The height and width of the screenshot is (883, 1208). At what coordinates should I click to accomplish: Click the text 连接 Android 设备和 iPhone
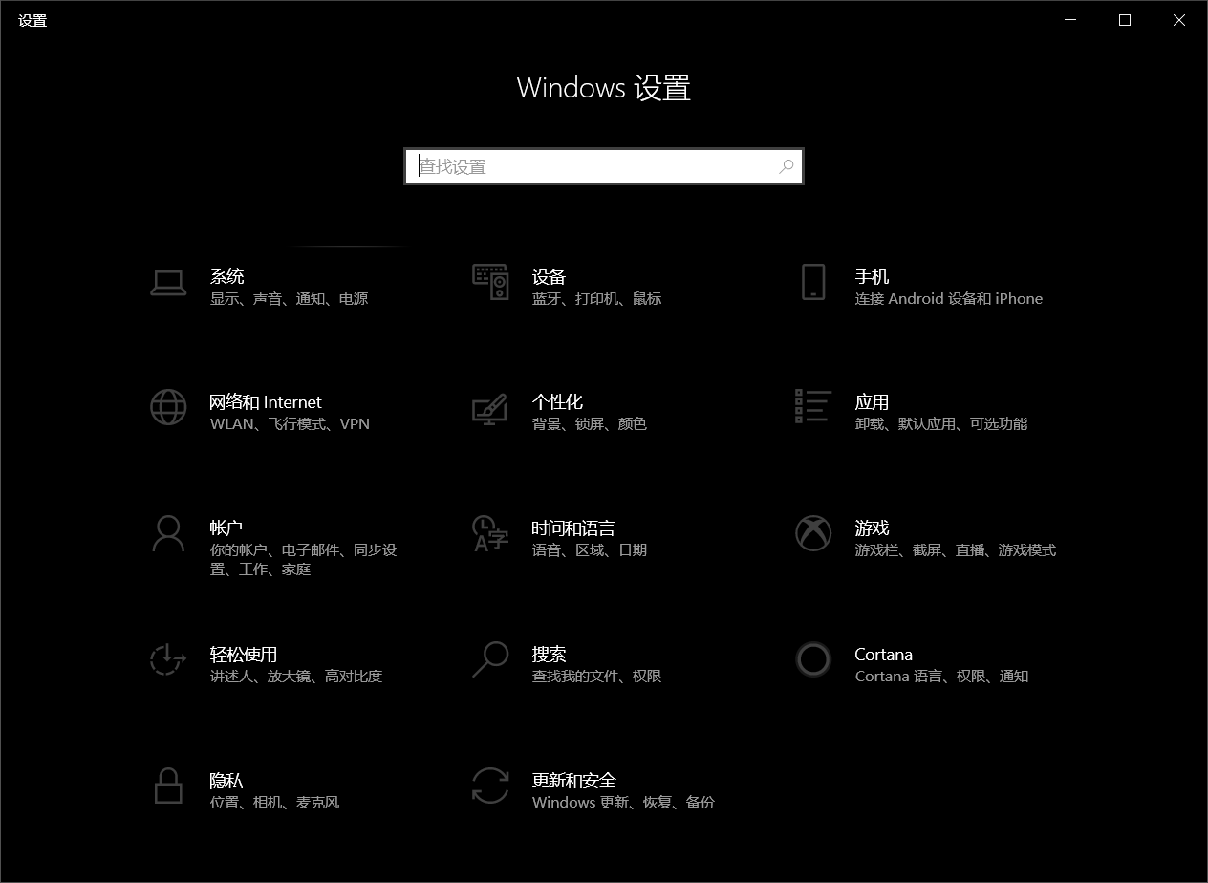[x=949, y=299]
